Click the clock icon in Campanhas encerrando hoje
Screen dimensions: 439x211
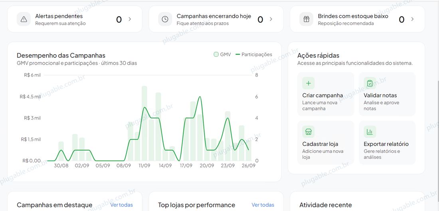point(165,19)
